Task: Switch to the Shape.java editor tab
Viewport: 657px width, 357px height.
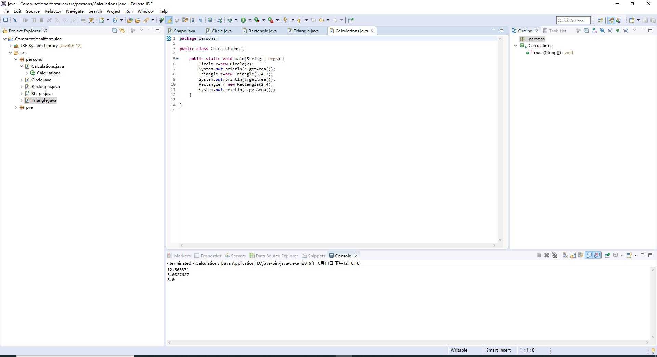Action: 182,31
